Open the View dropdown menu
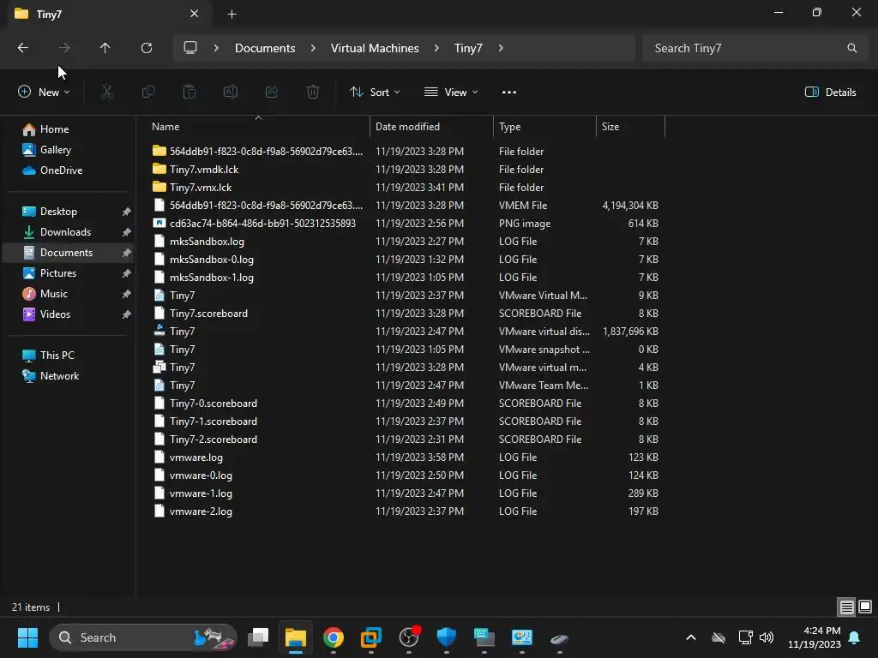 click(451, 93)
